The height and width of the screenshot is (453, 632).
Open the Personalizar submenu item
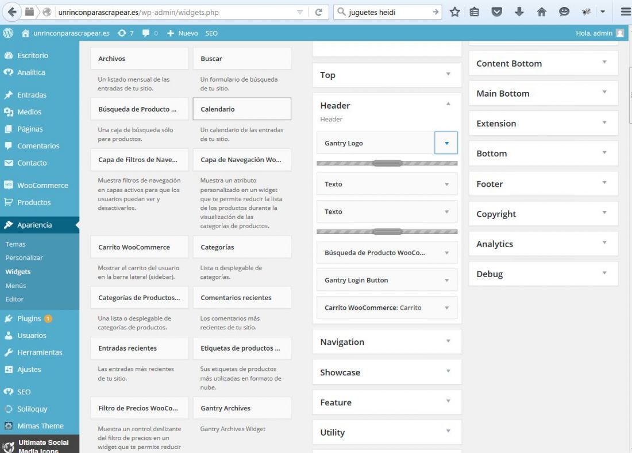[x=24, y=258]
